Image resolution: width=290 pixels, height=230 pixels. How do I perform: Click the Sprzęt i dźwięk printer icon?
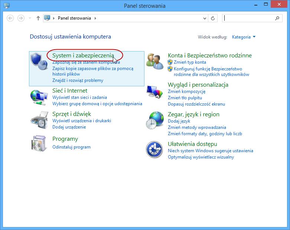click(x=39, y=120)
